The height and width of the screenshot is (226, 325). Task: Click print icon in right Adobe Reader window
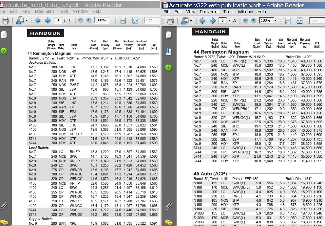[x=170, y=21]
